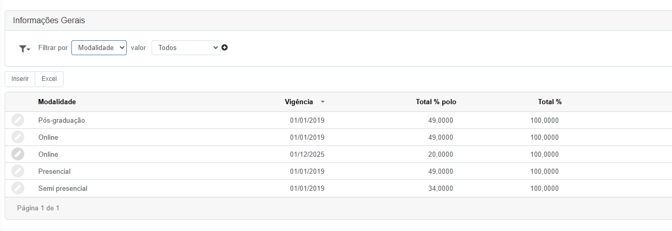
Task: Click the Vigência column header
Action: pos(298,102)
